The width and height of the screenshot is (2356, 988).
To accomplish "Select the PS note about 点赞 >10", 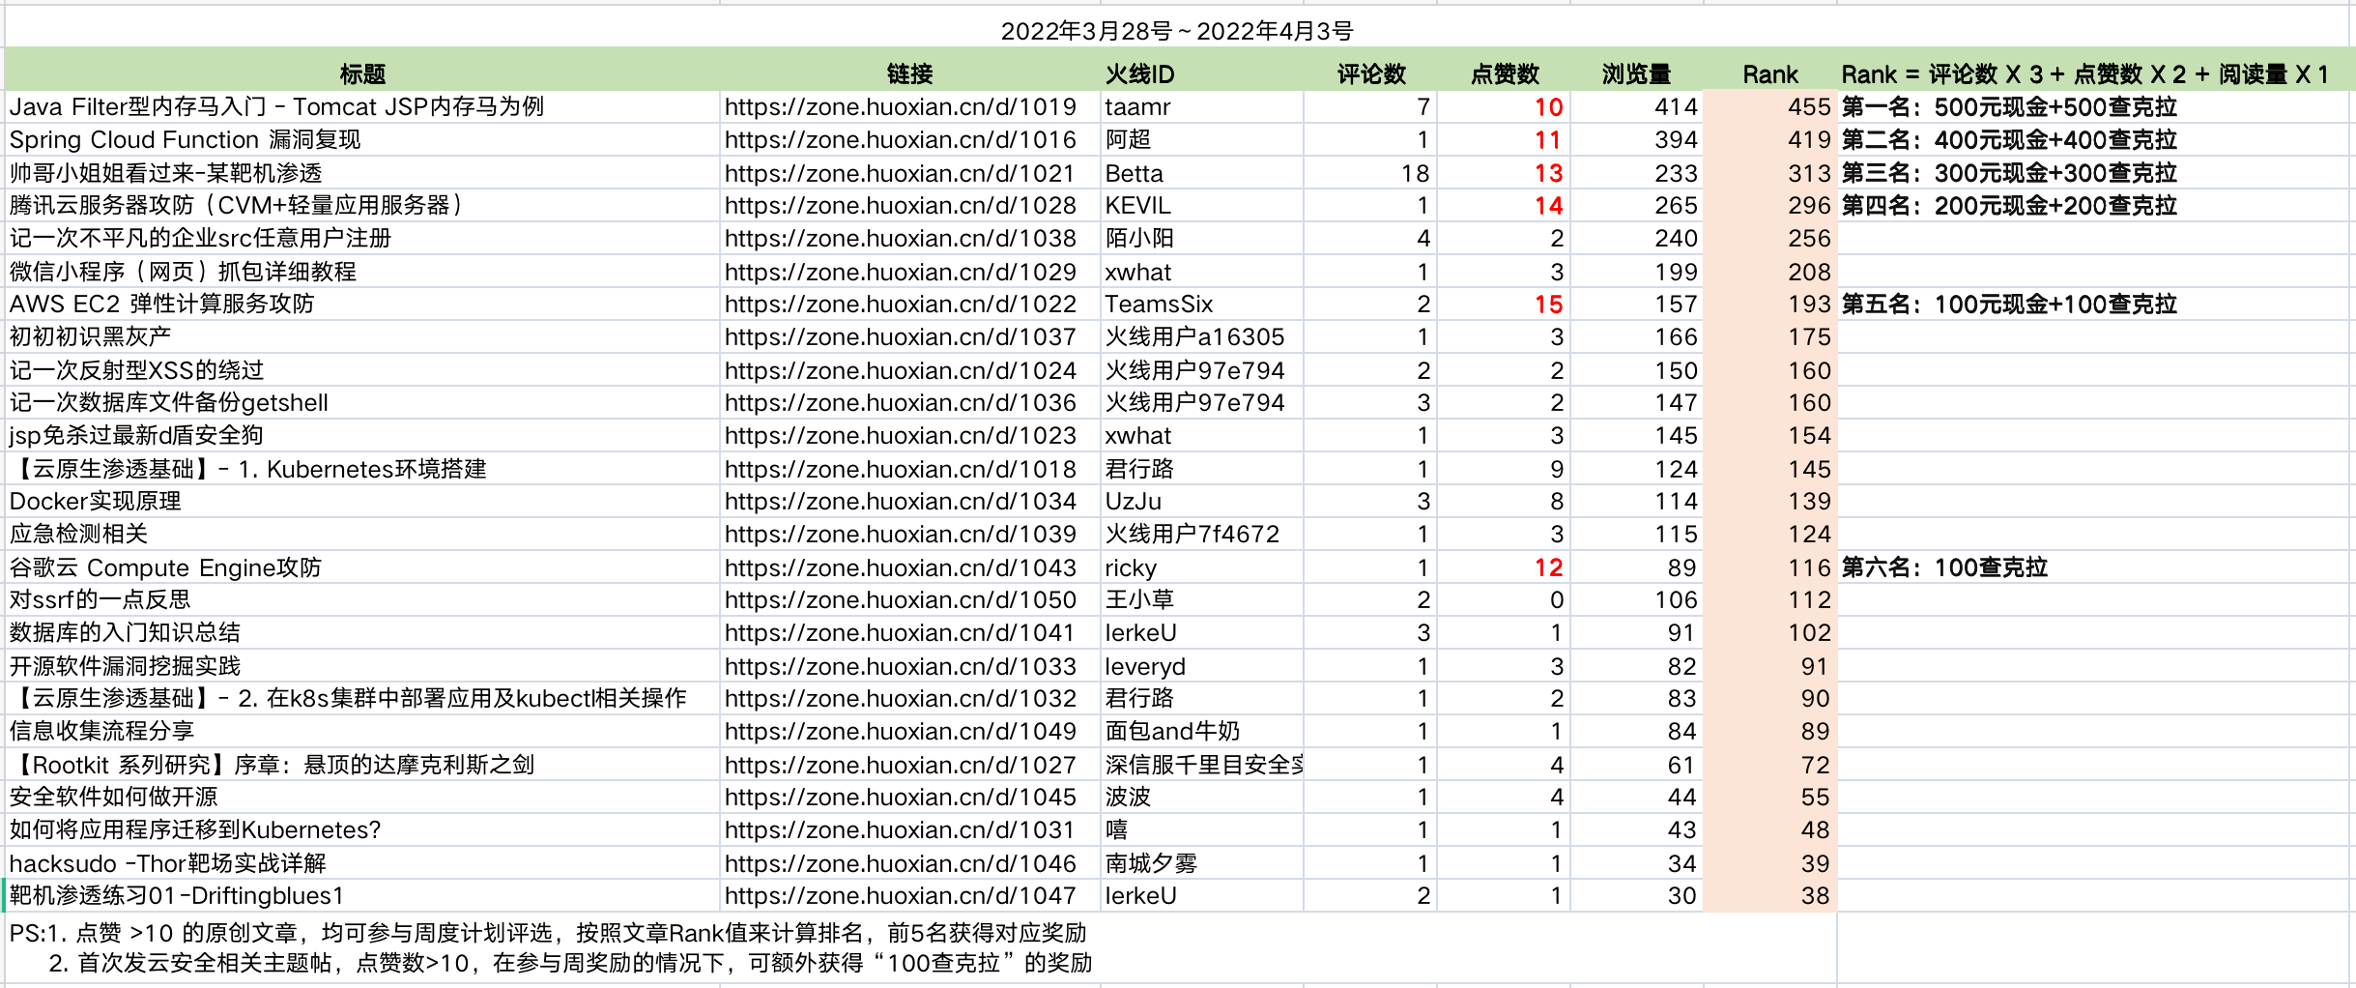I will point(548,933).
